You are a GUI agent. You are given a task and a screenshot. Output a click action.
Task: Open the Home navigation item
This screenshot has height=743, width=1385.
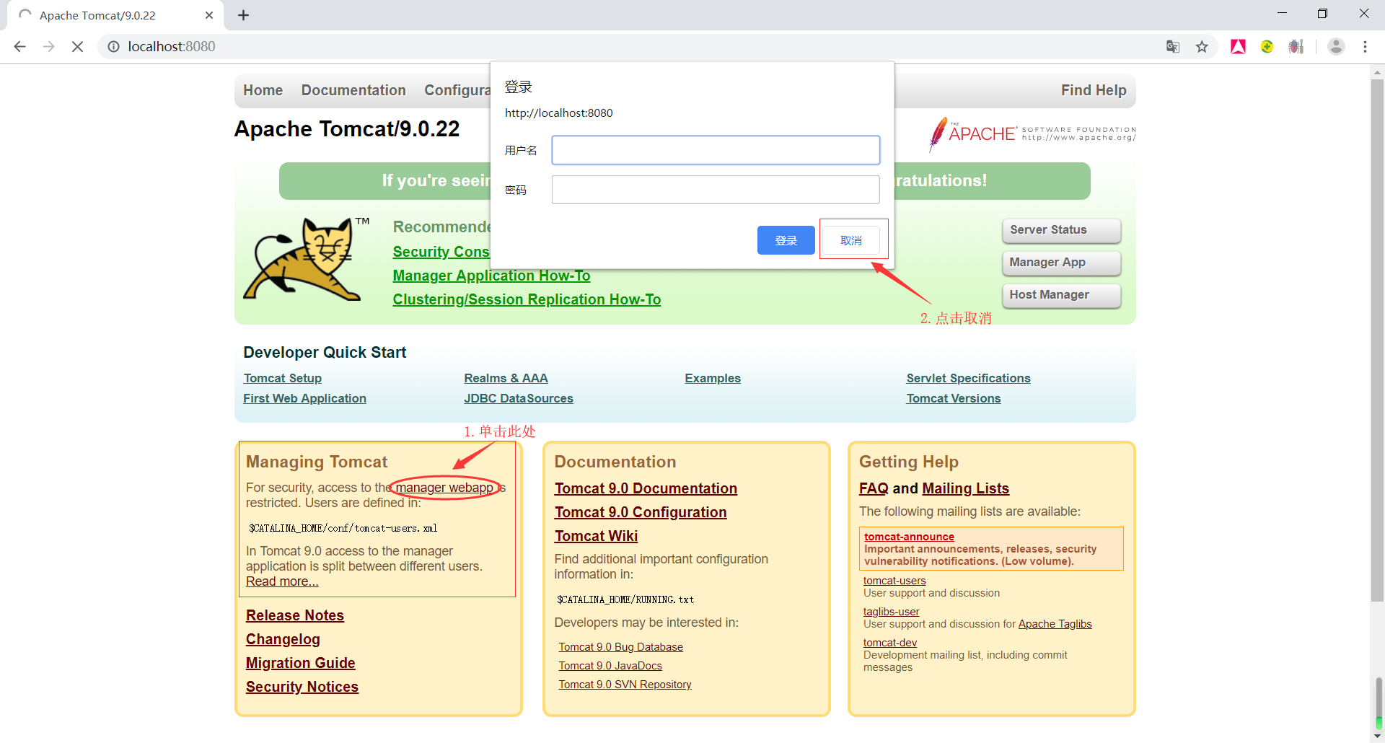(x=263, y=90)
